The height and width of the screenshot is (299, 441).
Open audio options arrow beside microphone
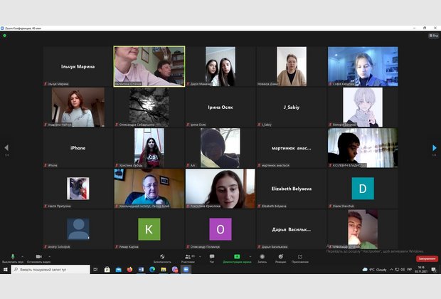[23, 256]
